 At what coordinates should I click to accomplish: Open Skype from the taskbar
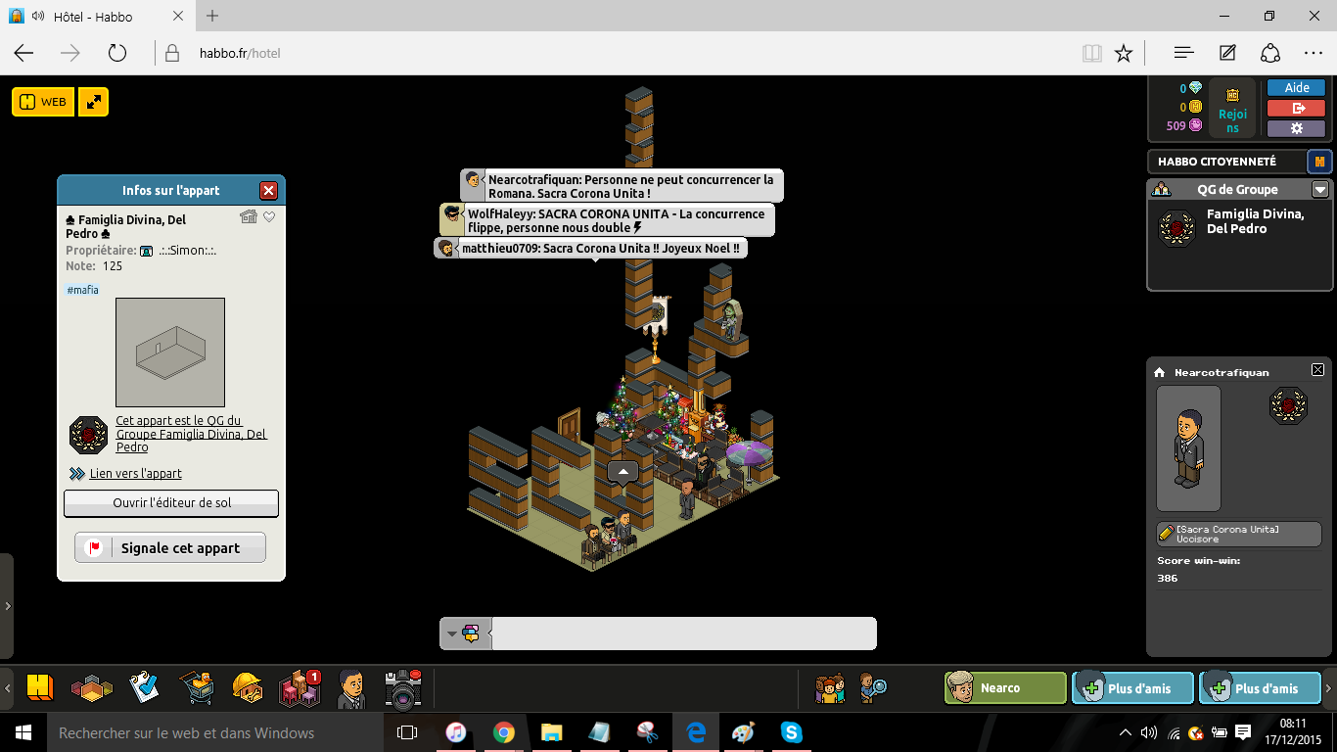[791, 732]
